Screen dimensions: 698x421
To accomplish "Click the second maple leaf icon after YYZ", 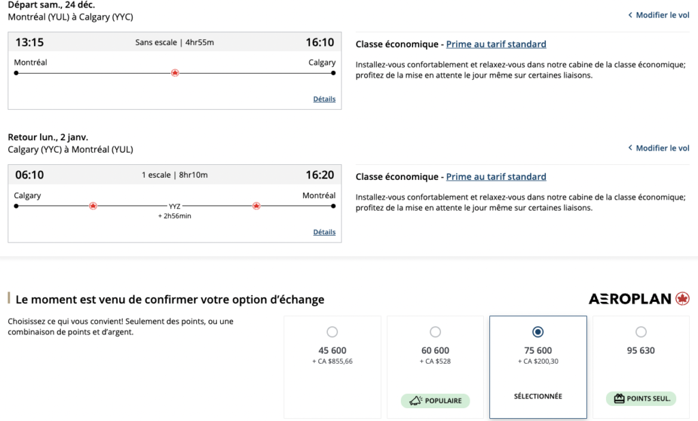I will pos(256,206).
